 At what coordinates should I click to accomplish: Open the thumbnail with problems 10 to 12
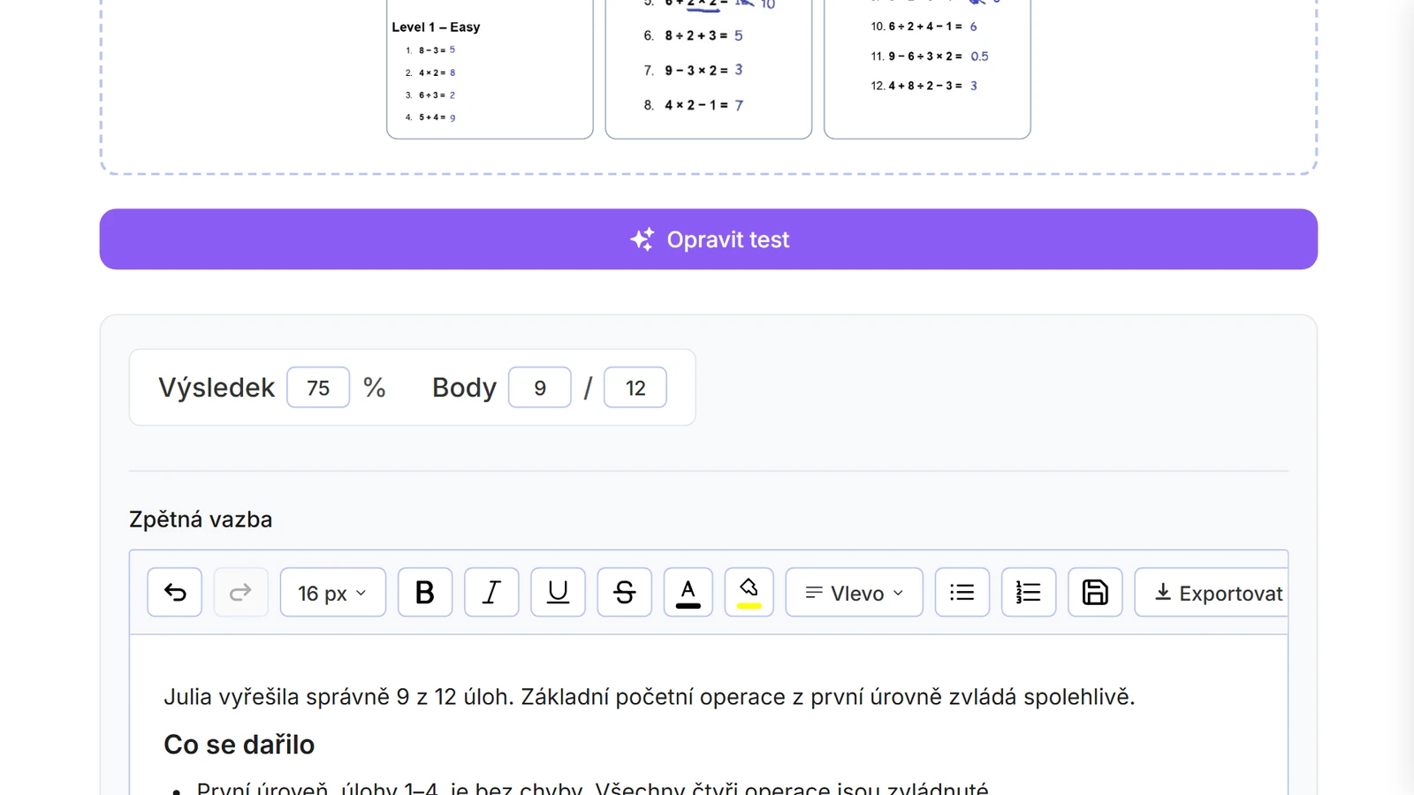[927, 69]
